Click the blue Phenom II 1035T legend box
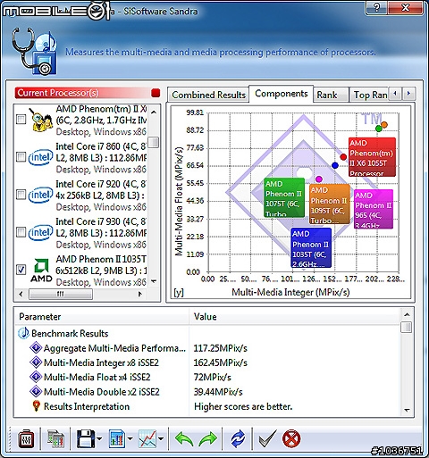Image resolution: width=429 pixels, height=458 pixels. pos(311,247)
